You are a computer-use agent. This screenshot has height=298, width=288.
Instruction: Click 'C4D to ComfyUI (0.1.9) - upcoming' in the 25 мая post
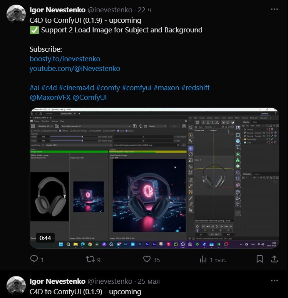click(x=85, y=292)
